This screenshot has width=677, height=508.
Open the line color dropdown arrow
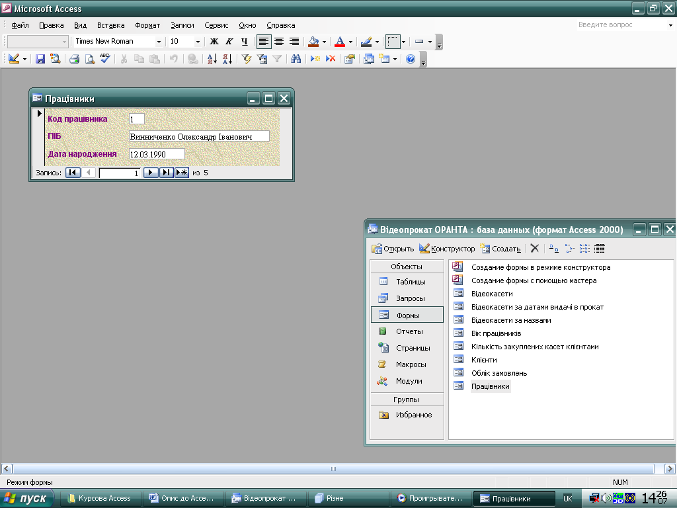[377, 42]
